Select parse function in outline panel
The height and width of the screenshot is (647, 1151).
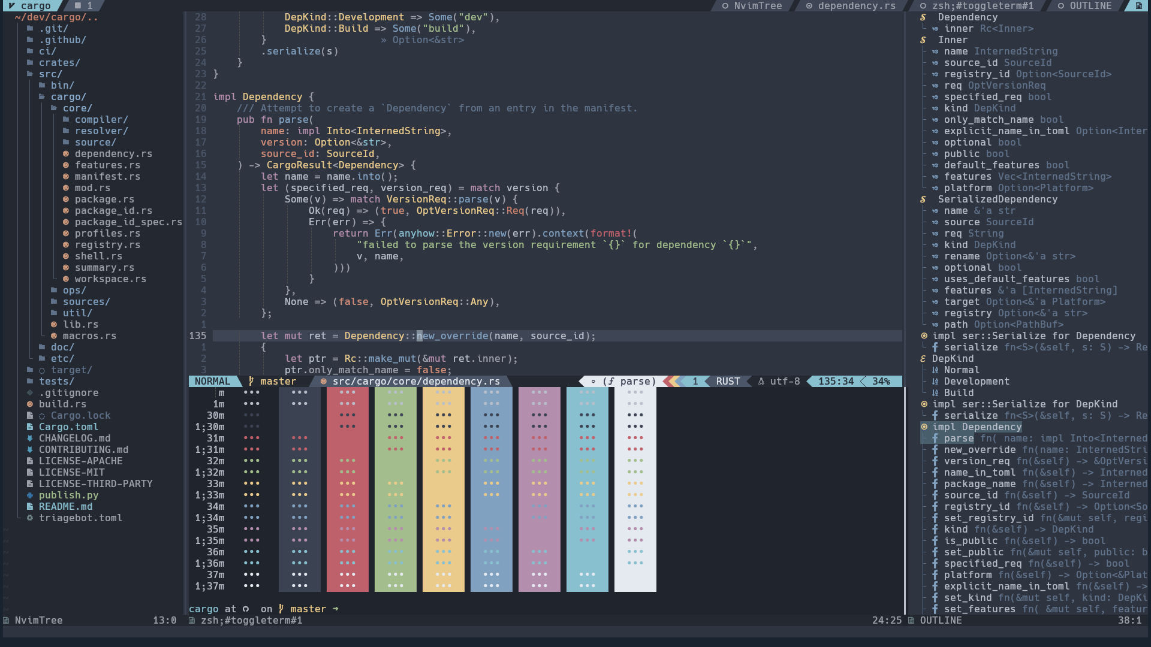[x=959, y=438]
